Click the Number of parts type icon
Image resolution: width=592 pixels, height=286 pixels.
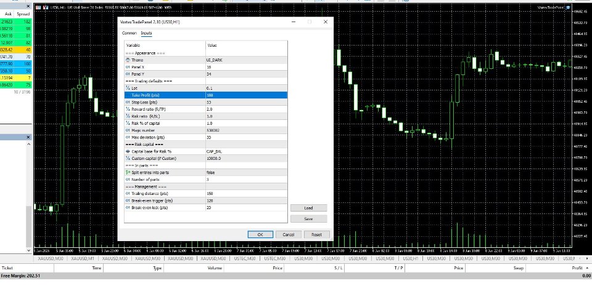(x=128, y=180)
